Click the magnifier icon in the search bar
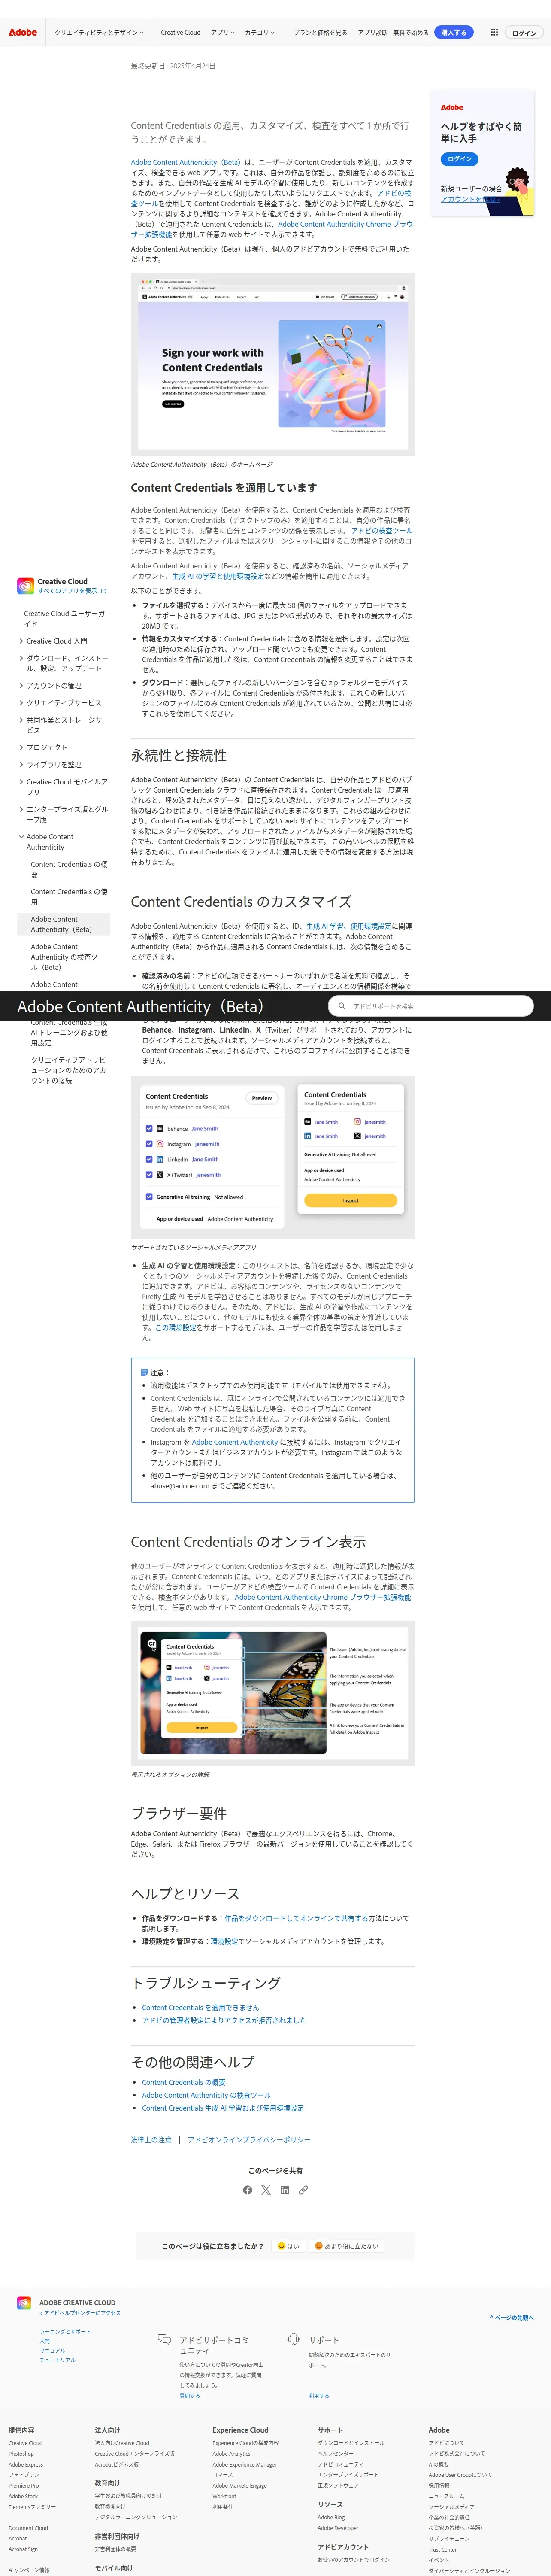The width and height of the screenshot is (551, 2576). click(x=342, y=1006)
